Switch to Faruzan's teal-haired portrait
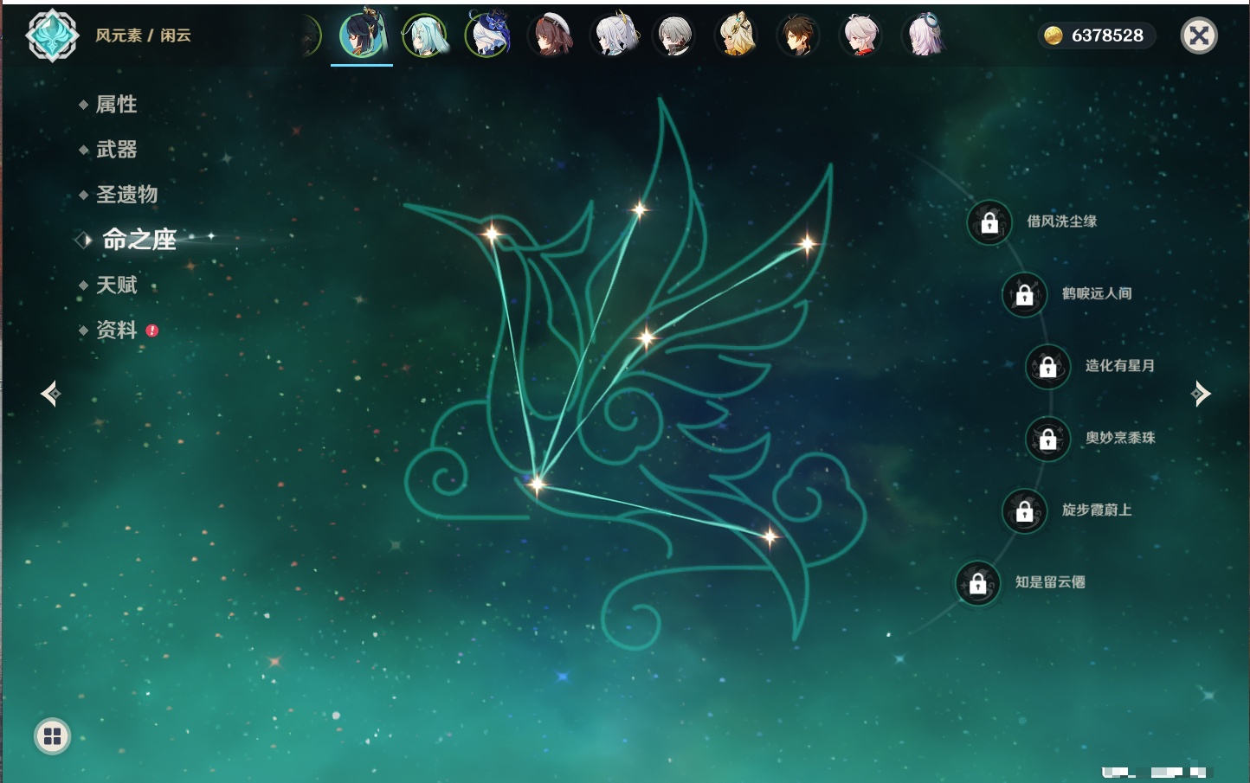The width and height of the screenshot is (1250, 783). 424,36
